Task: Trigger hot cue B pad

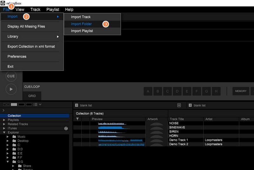Action: 157,91
